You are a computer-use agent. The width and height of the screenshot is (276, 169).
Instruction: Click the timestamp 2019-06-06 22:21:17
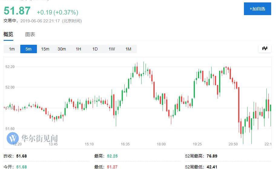[x=40, y=21]
